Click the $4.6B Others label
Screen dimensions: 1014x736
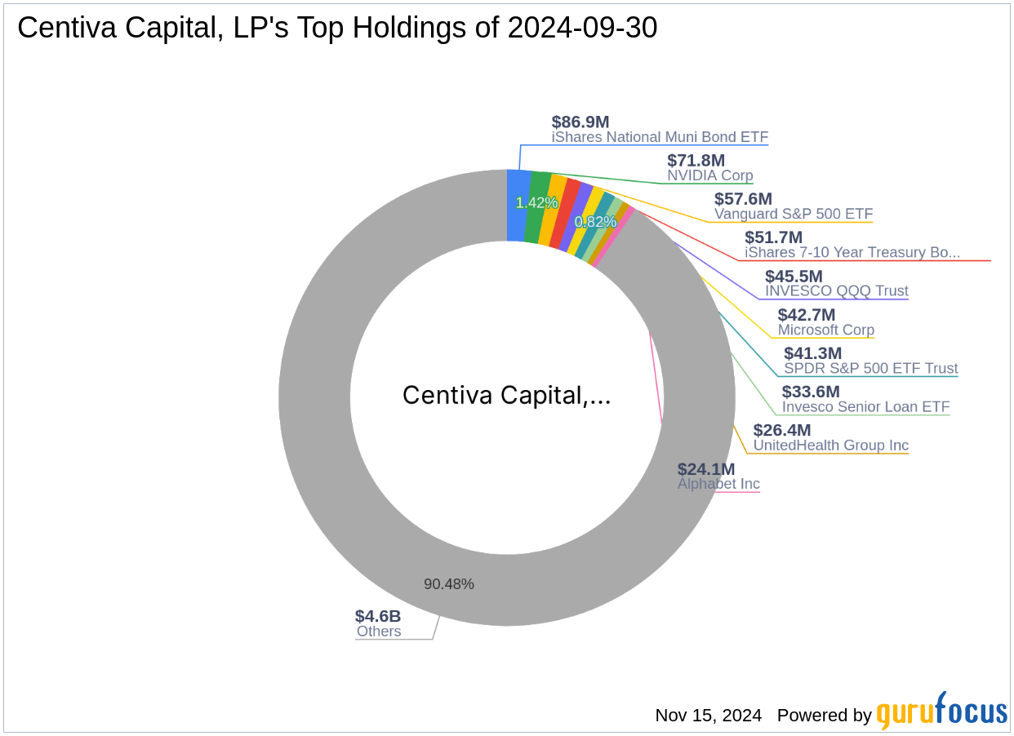378,624
